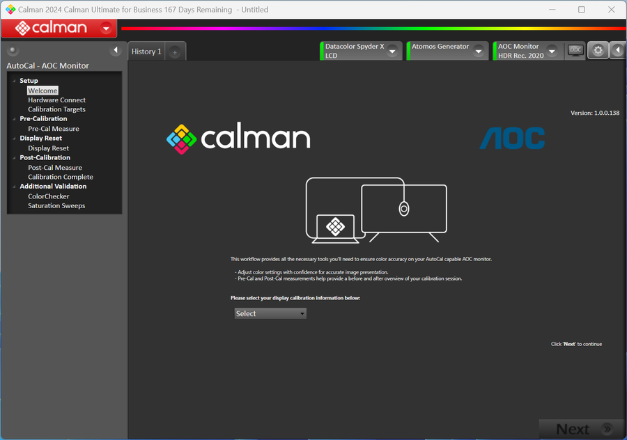The width and height of the screenshot is (627, 440).
Task: Expand the right-side panel arrow next to the gear
Action: [x=618, y=50]
